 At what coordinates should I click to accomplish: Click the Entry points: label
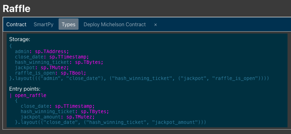25,89
